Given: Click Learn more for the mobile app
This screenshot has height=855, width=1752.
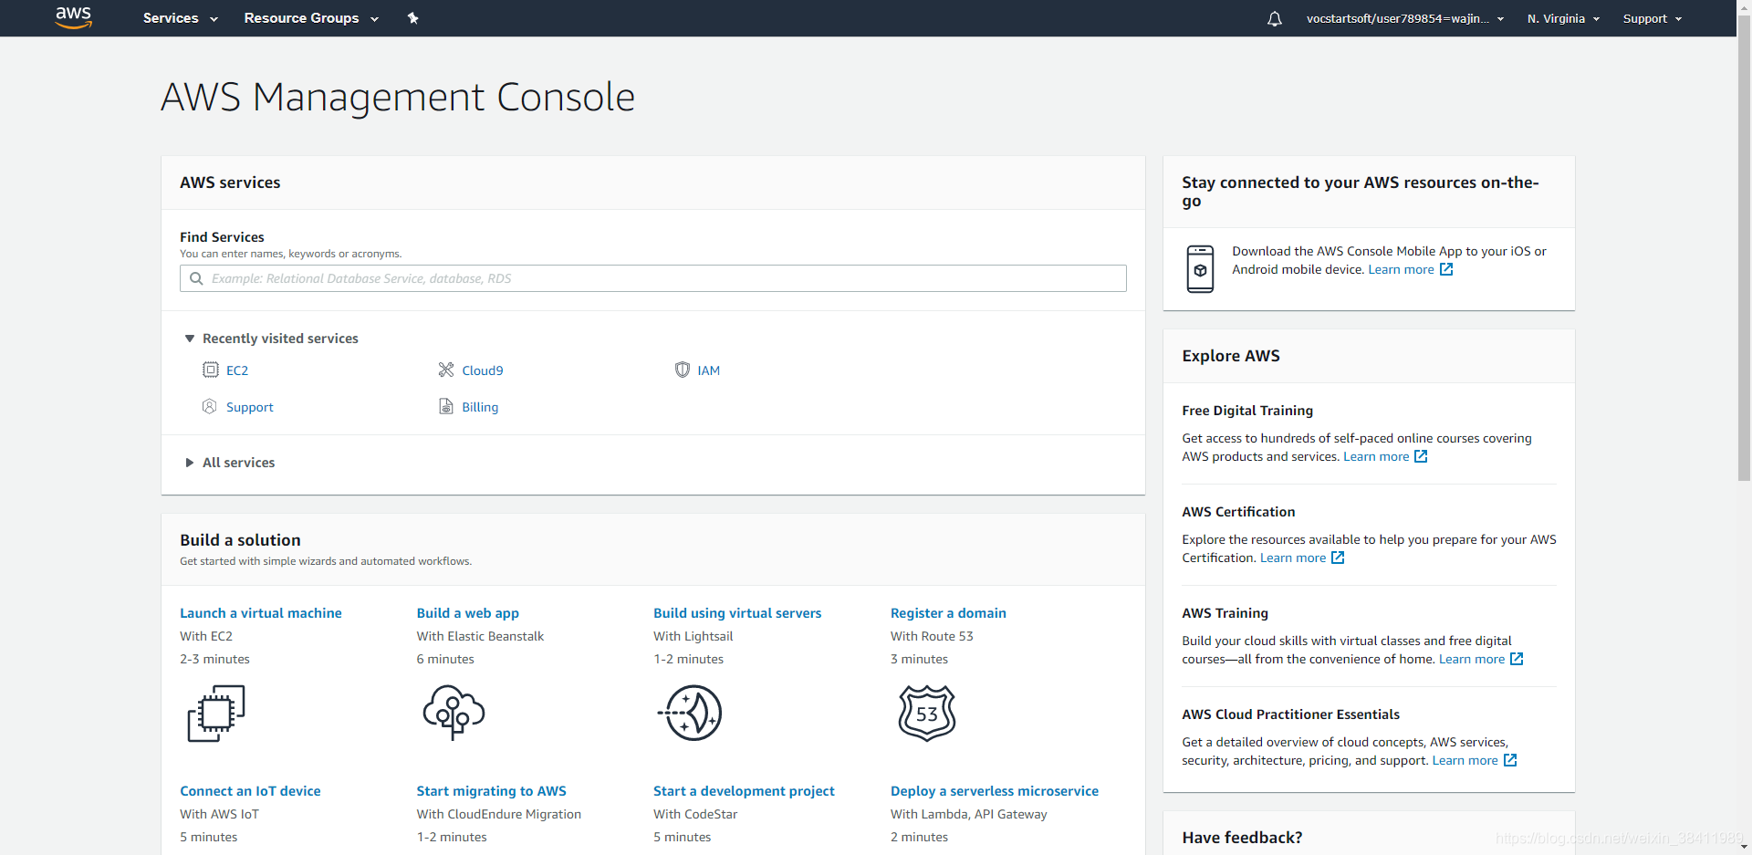Looking at the screenshot, I should point(1401,269).
